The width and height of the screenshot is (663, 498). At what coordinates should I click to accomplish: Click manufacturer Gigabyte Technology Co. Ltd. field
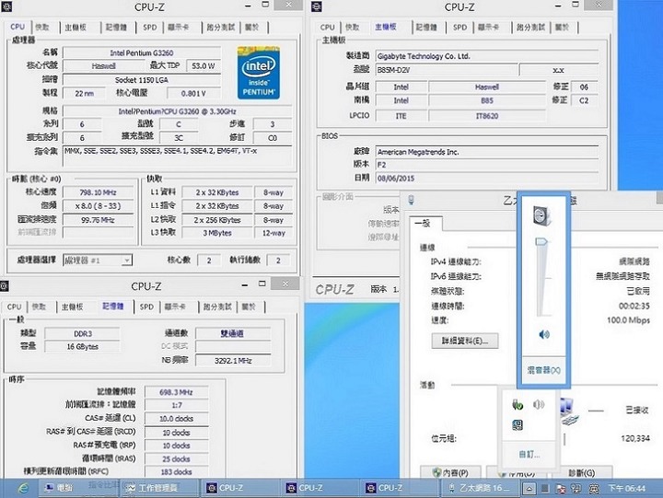pyautogui.click(x=487, y=56)
